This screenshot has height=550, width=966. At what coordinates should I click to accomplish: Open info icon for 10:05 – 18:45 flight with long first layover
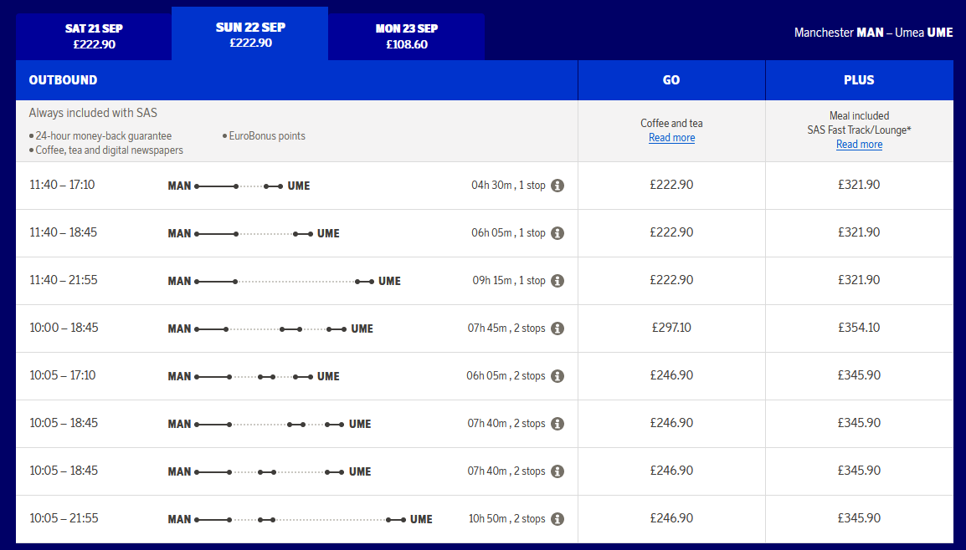tap(558, 423)
